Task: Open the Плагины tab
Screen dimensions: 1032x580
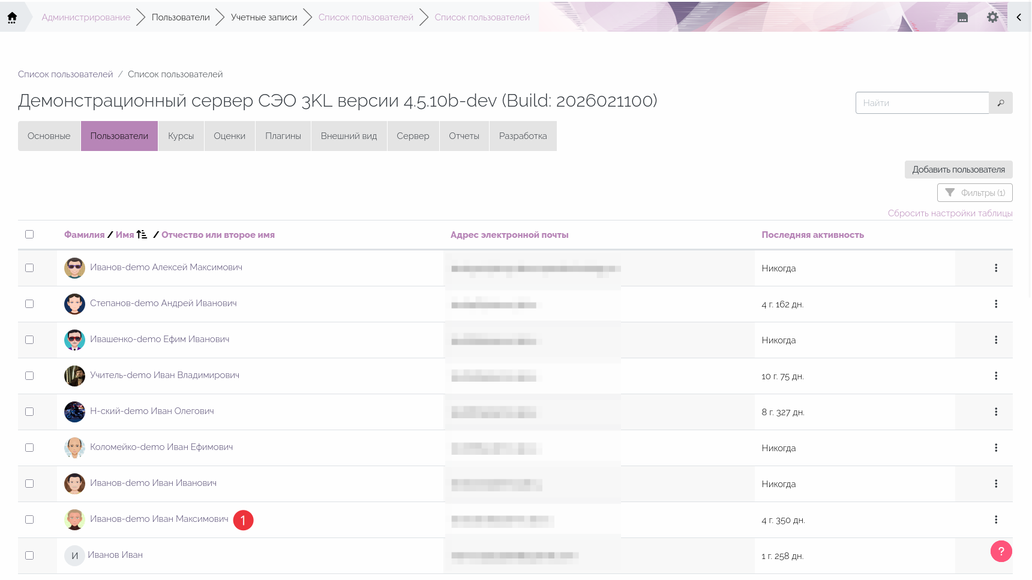Action: click(x=283, y=136)
